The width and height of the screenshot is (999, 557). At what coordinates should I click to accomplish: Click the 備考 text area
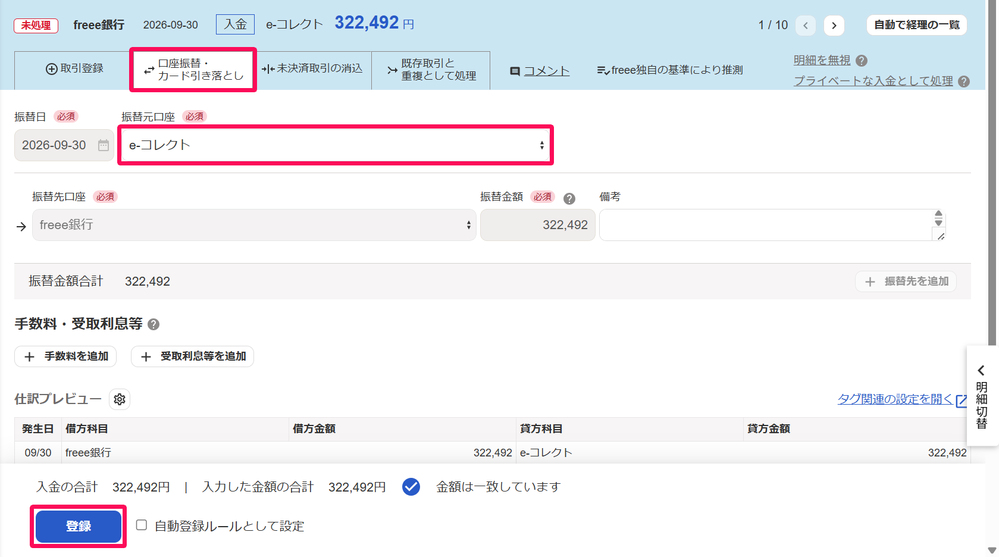772,225
